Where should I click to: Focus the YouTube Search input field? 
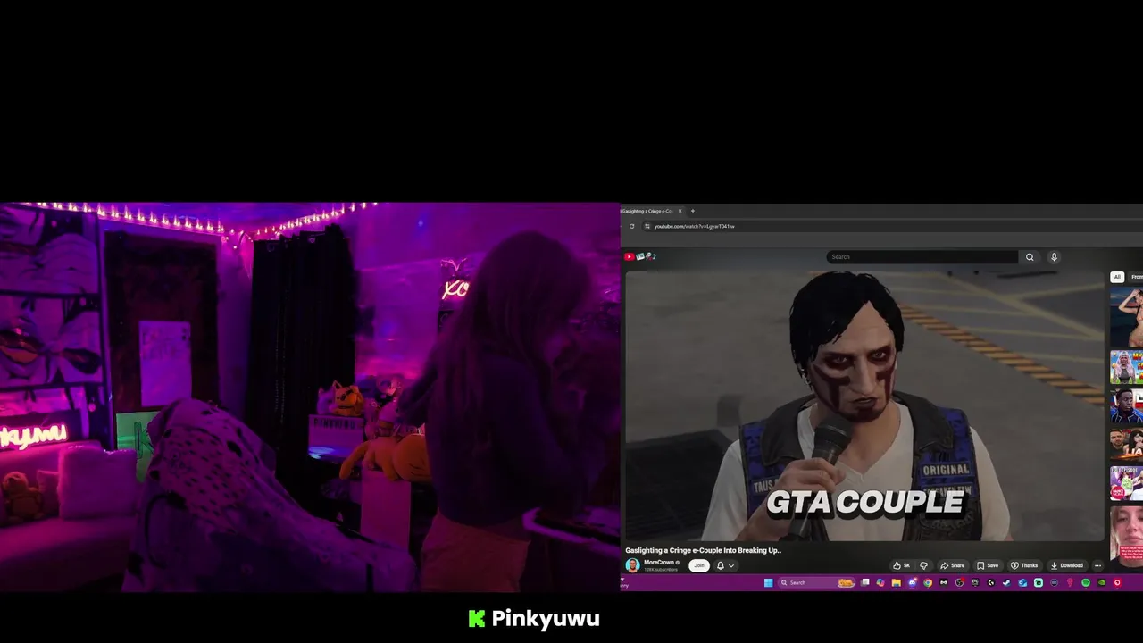(922, 256)
